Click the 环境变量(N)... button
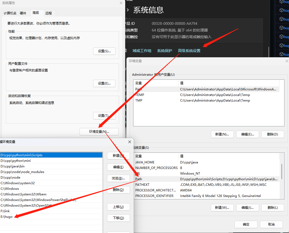Viewport: 289px width, 233px height. click(x=99, y=132)
